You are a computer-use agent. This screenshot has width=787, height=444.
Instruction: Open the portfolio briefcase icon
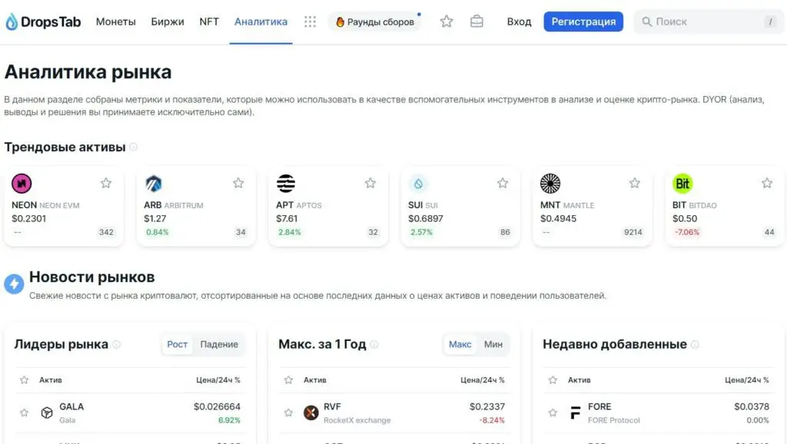click(x=477, y=22)
